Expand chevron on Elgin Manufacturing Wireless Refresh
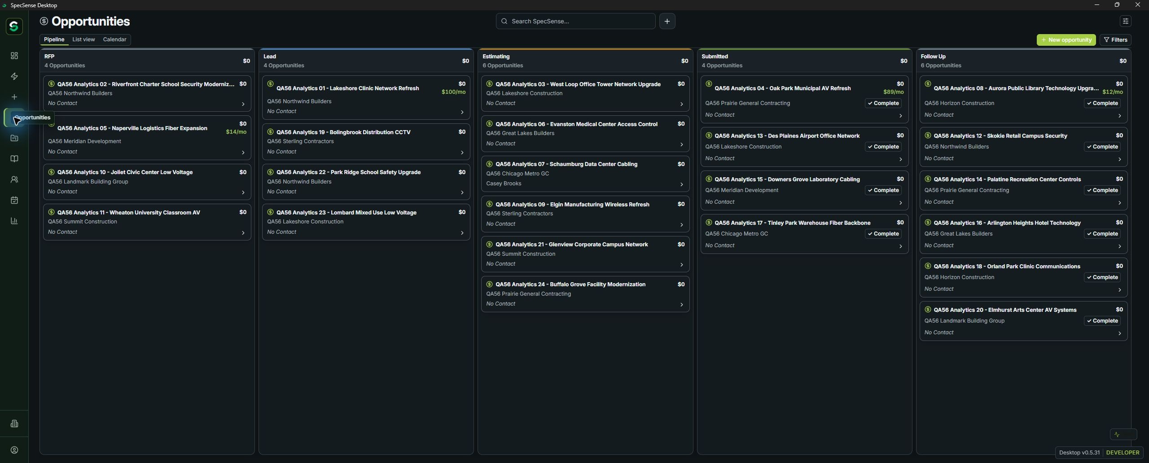 [x=681, y=225]
